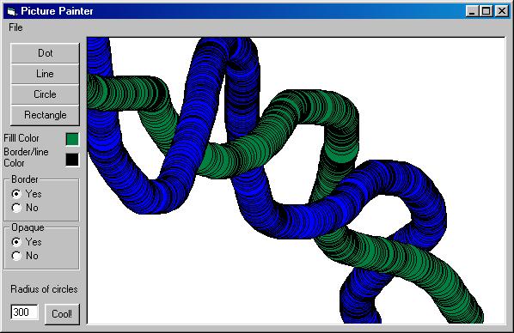Click the Cool! button
Image resolution: width=514 pixels, height=333 pixels.
[x=62, y=314]
